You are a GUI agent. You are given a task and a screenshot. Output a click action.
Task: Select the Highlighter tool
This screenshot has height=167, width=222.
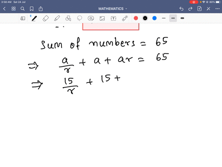pyautogui.click(x=57, y=19)
